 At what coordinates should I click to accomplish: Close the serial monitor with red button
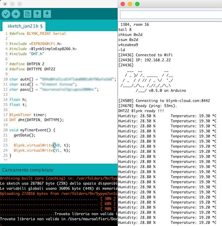[122, 4]
